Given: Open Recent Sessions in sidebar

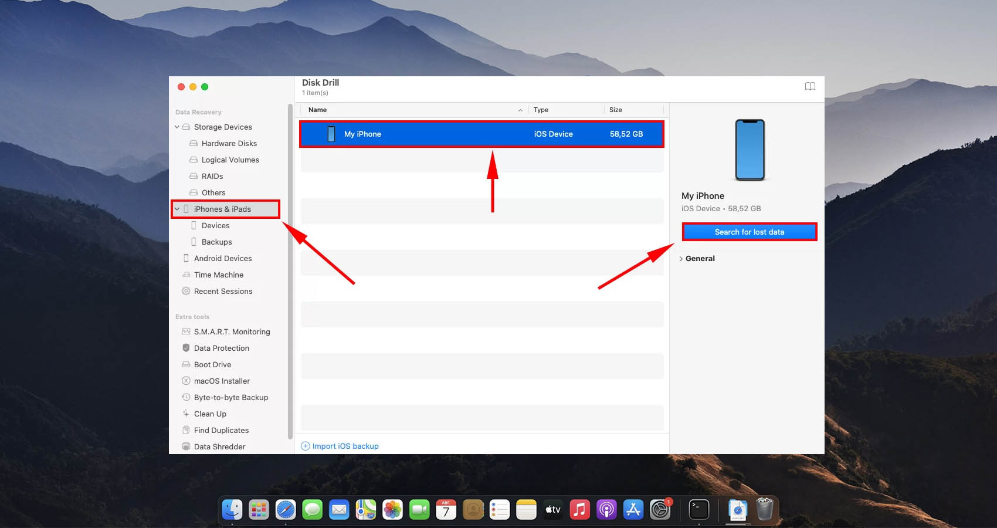Looking at the screenshot, I should tap(223, 291).
